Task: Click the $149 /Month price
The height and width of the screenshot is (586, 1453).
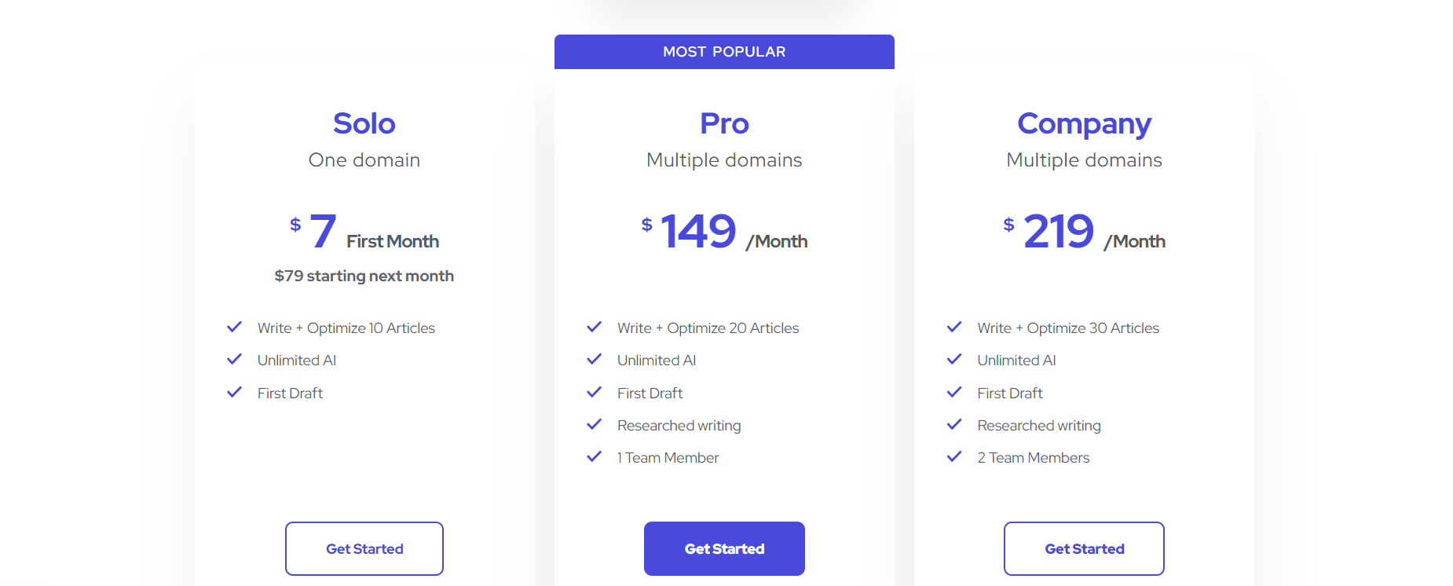Action: tap(724, 232)
